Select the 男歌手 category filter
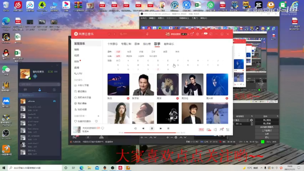The width and height of the screenshot is (304, 171). click(x=129, y=56)
